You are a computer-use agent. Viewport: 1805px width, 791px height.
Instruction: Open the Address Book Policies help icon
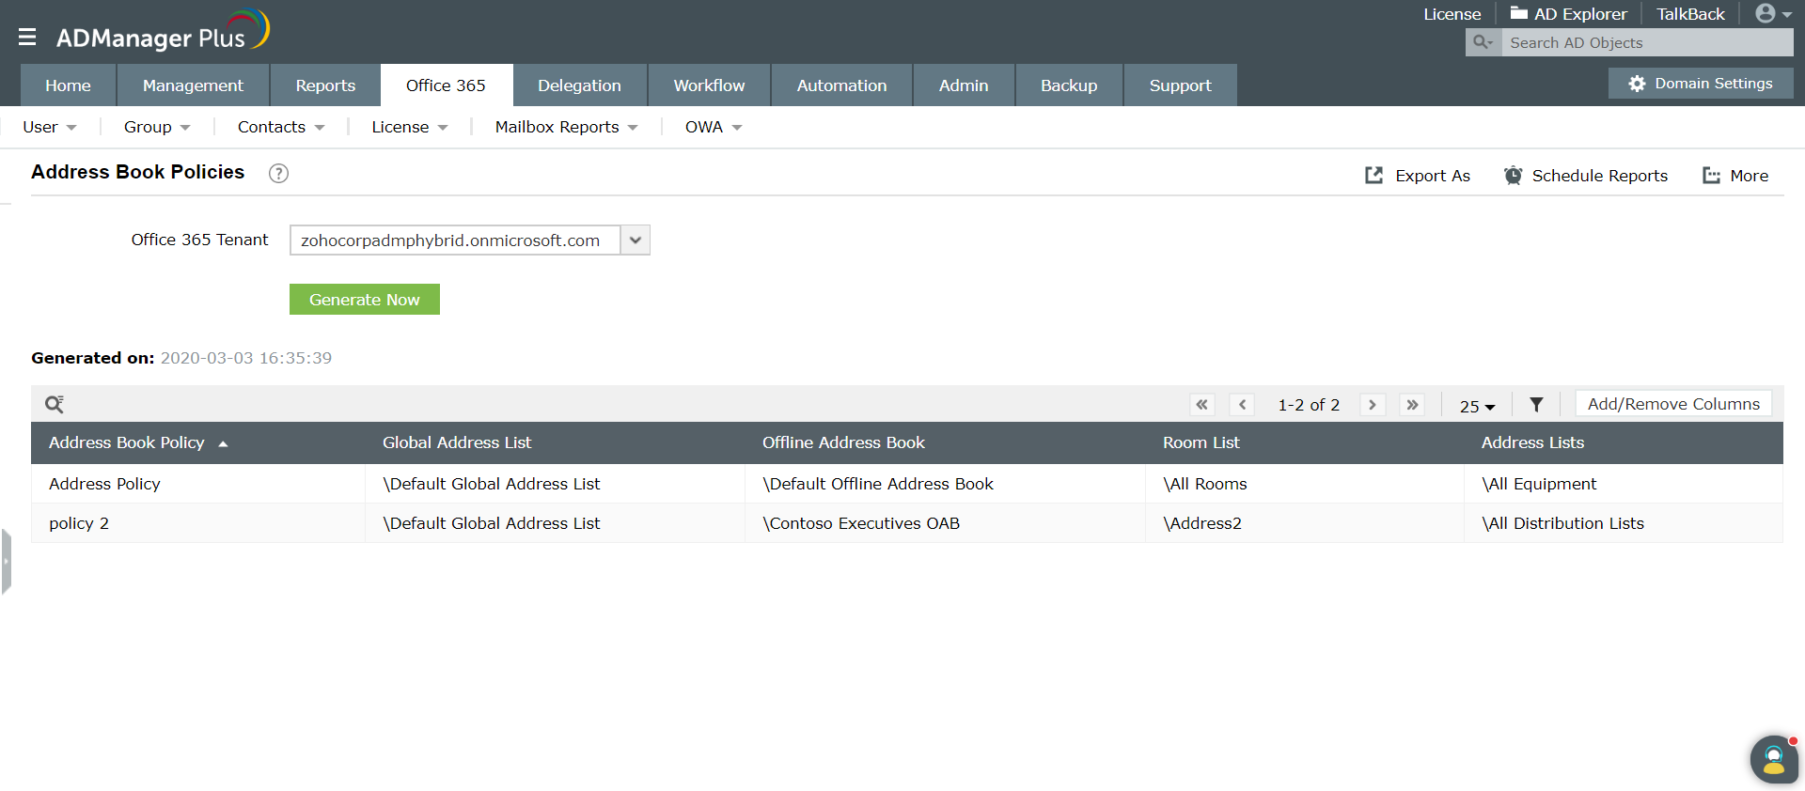click(x=278, y=173)
